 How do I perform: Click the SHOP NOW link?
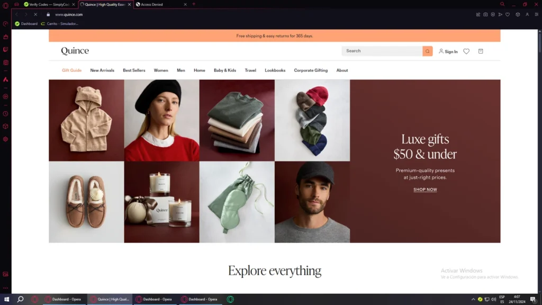click(425, 190)
